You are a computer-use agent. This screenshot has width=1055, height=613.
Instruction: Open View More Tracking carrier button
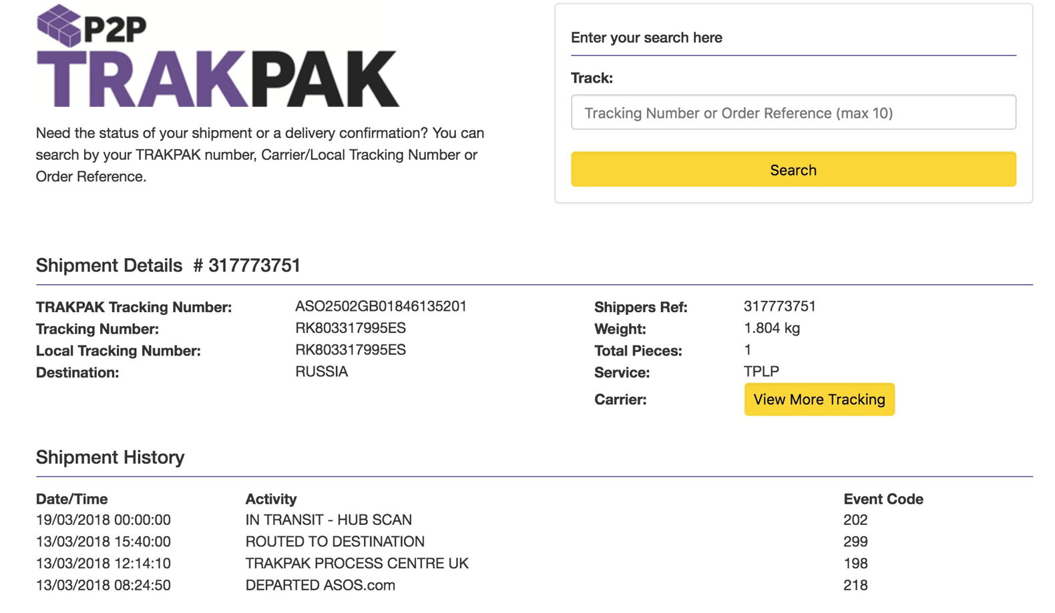coord(819,400)
